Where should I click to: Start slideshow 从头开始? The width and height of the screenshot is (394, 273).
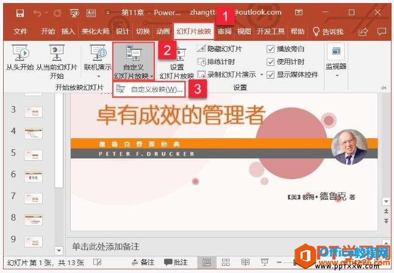pos(20,57)
